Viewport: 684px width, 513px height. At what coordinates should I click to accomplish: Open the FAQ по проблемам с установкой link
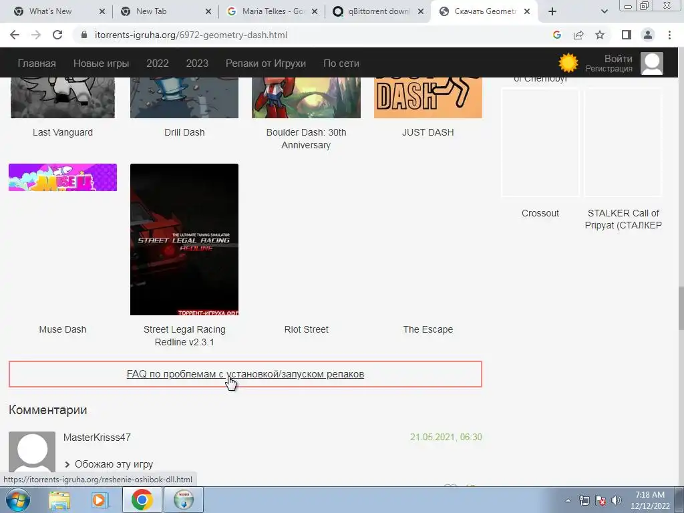245,374
